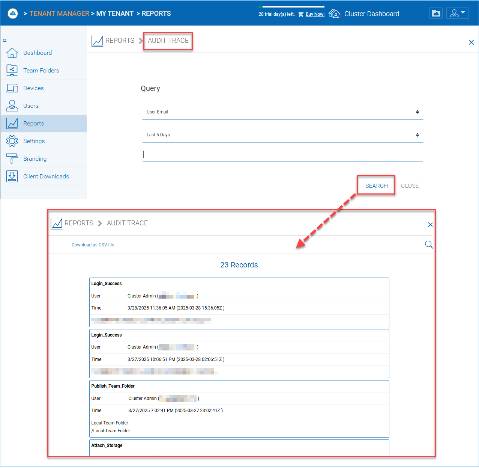
Task: Select the Devices icon in sidebar
Action: (x=12, y=88)
